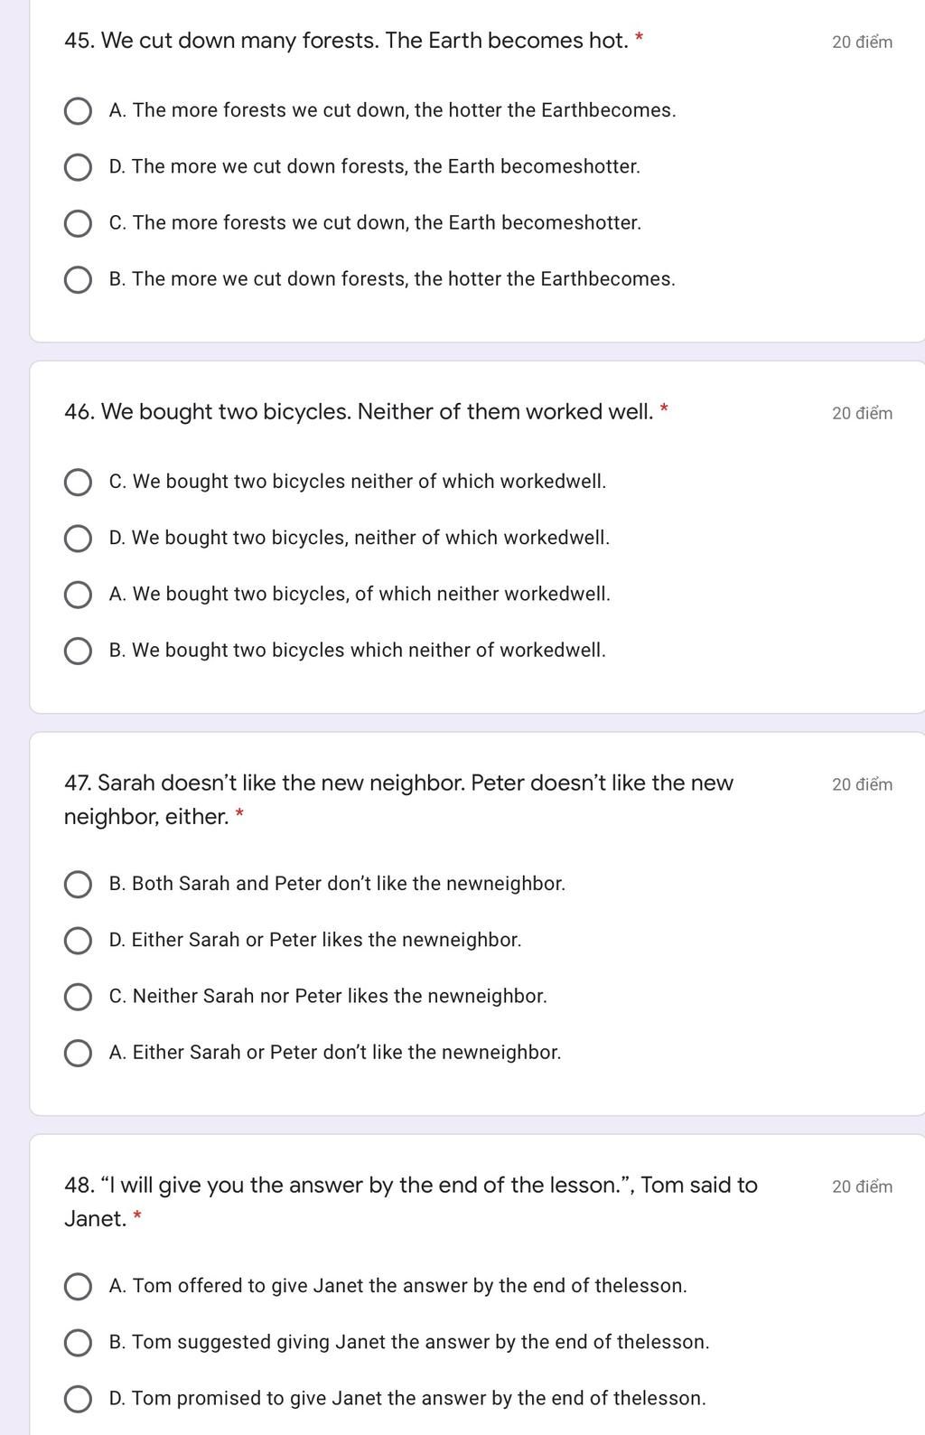Click question 45 text about cutting forests
Screen dimensions: 925x1435
[x=346, y=41]
